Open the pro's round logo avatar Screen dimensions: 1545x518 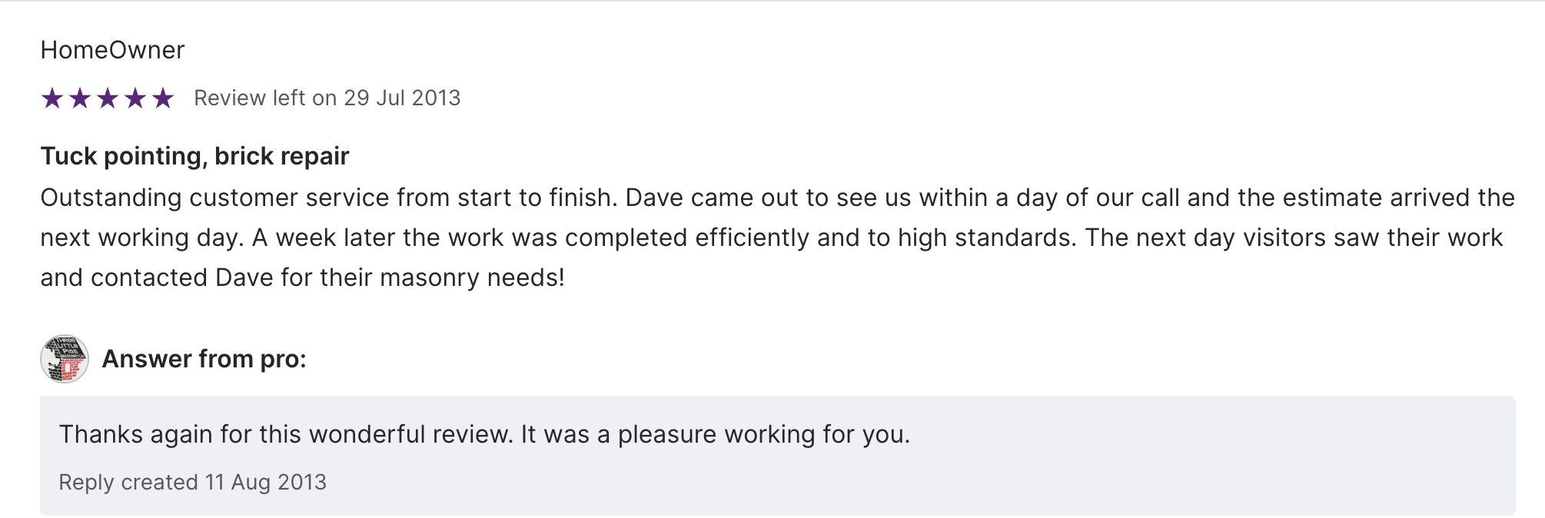(65, 359)
